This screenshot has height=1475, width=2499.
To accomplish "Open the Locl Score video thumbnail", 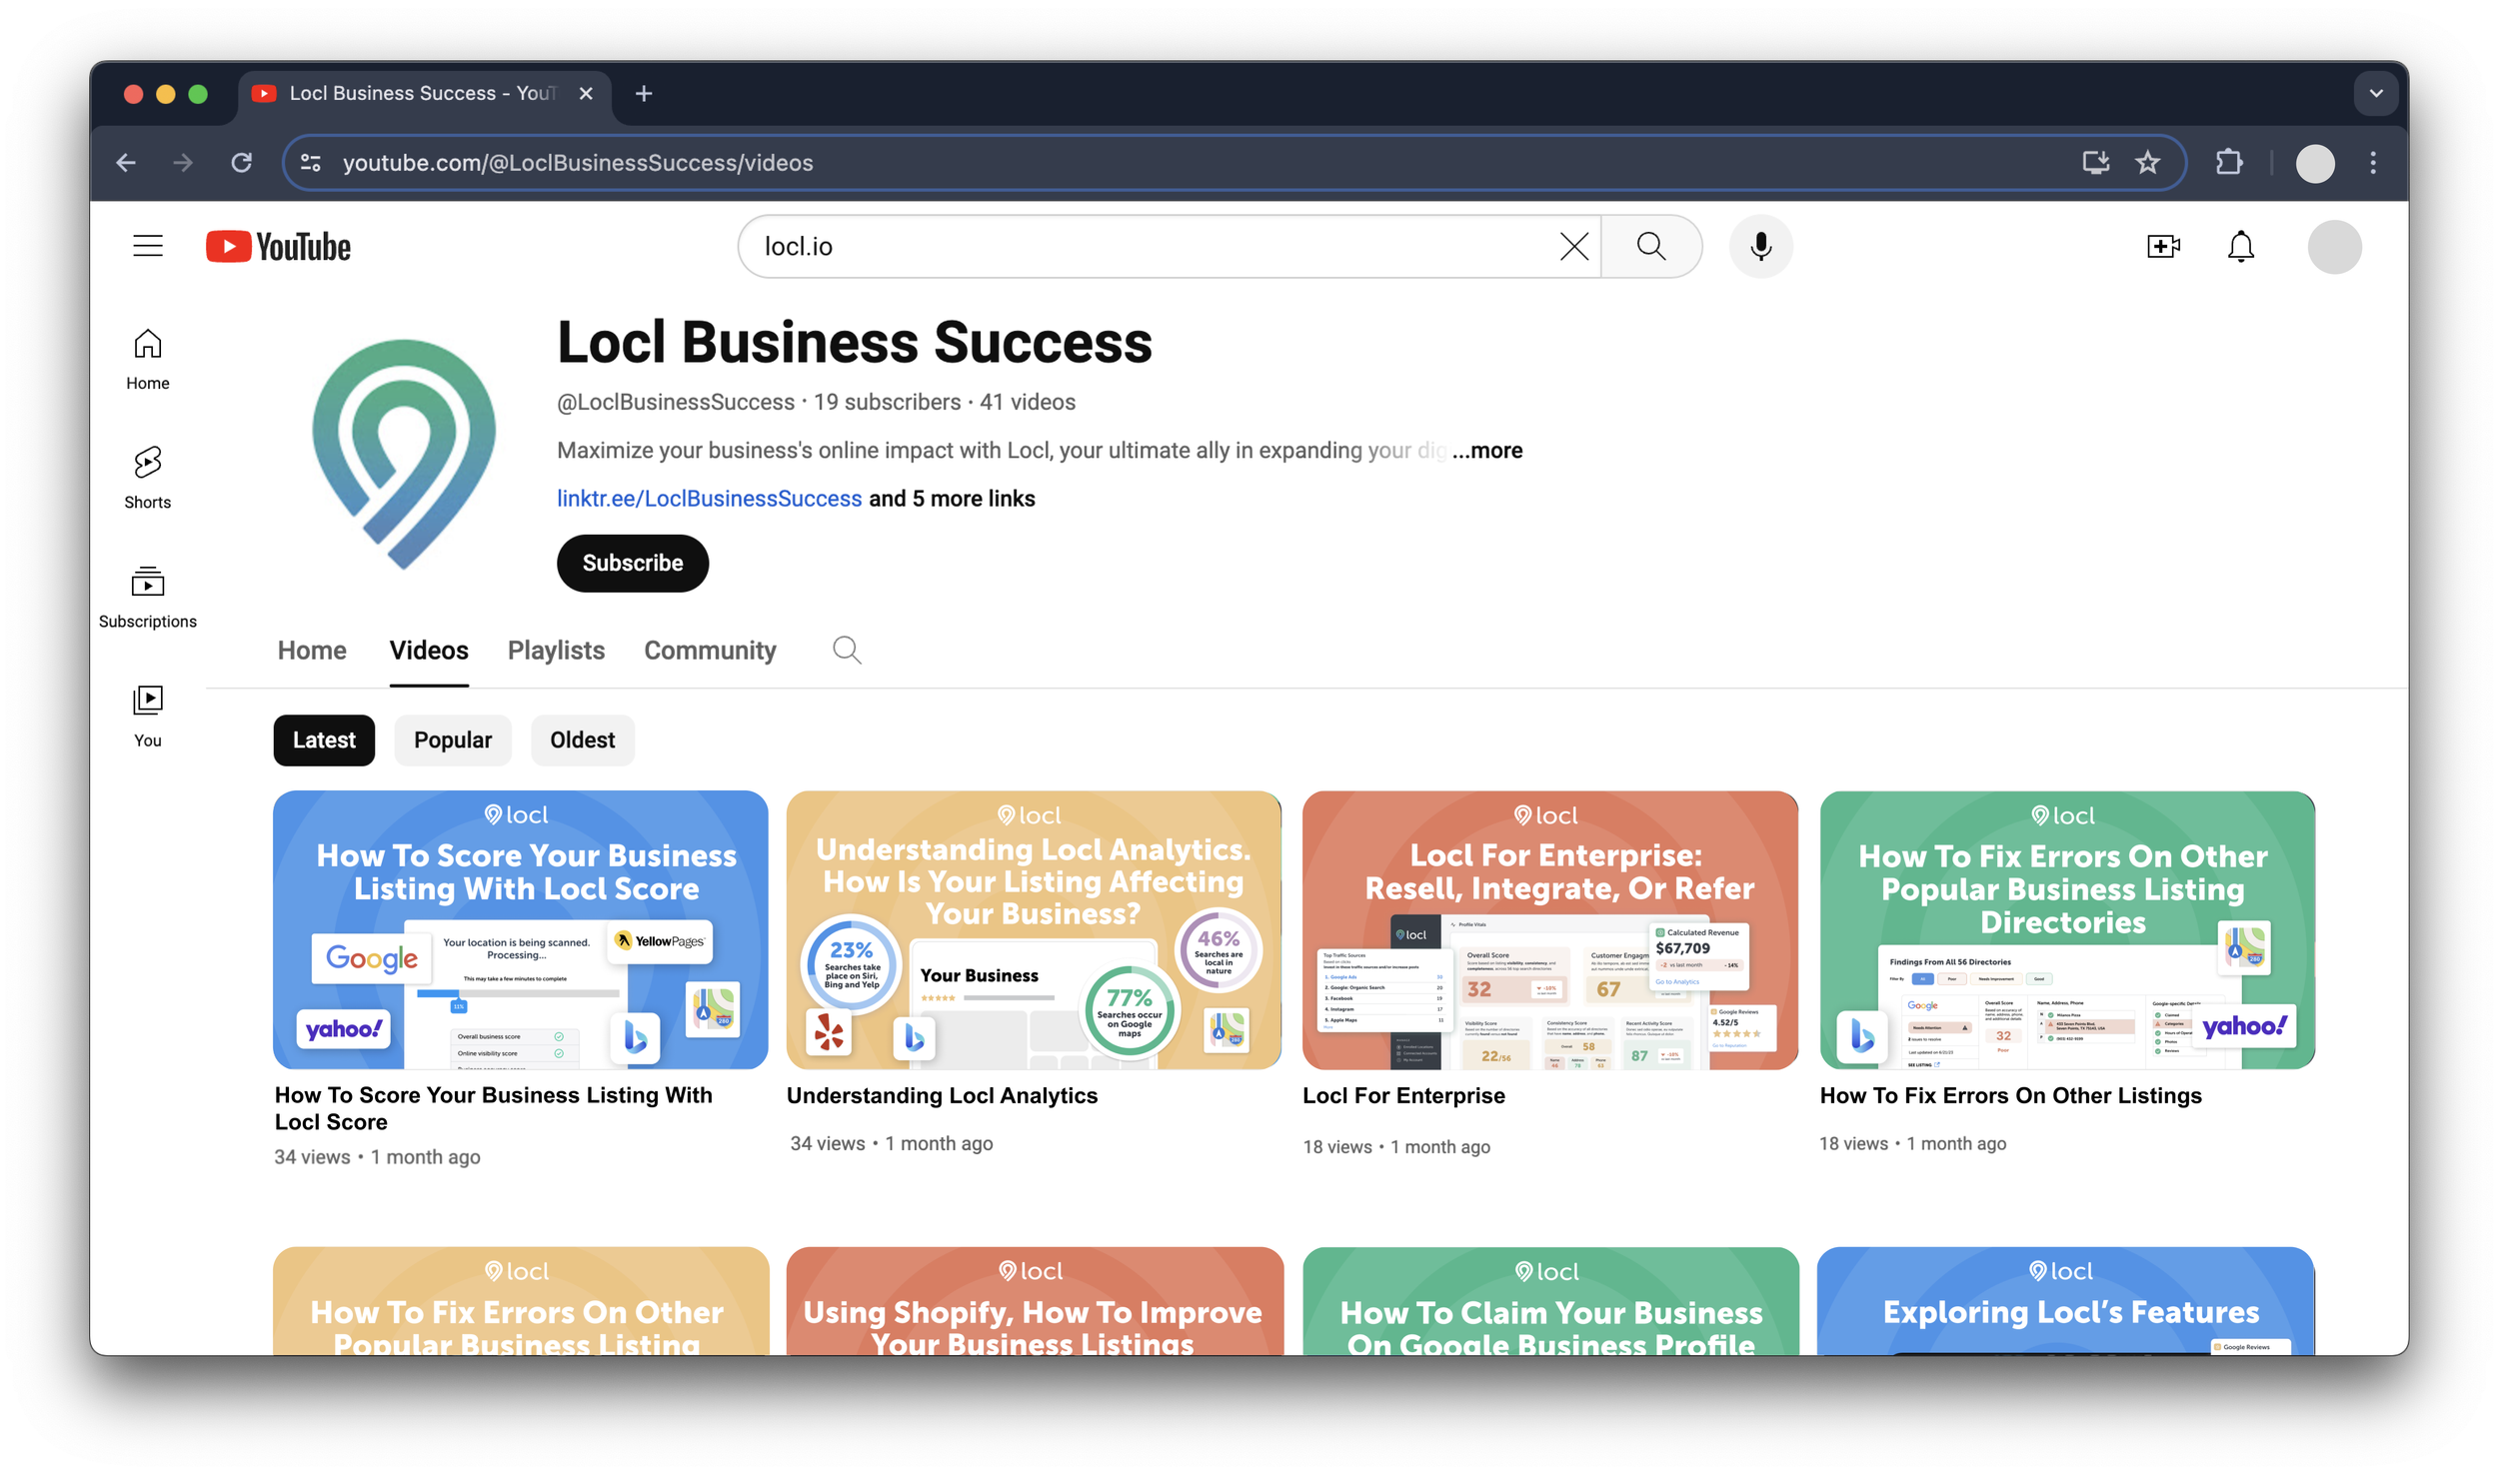I will [x=521, y=929].
